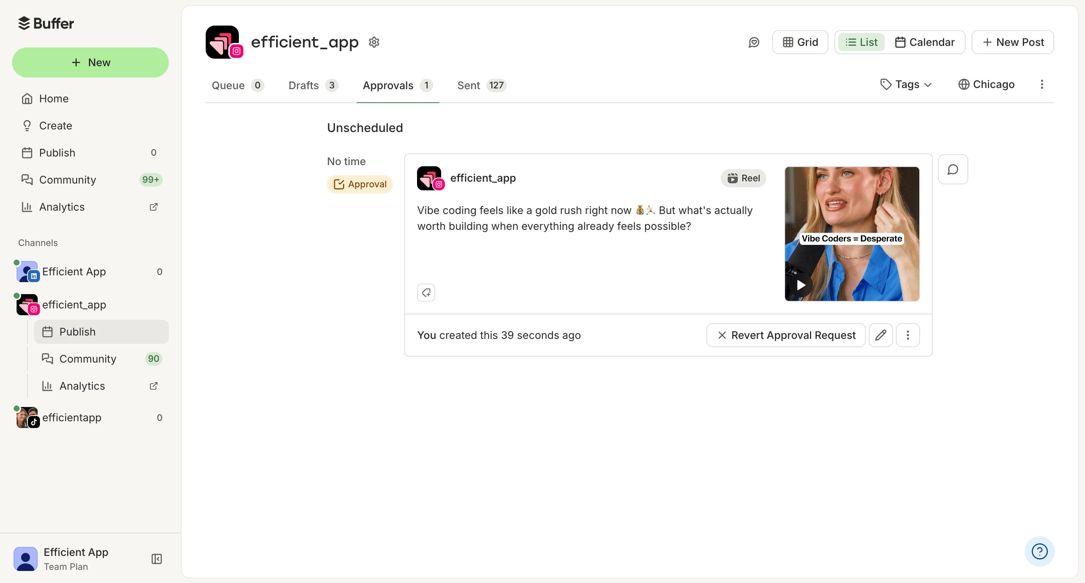Open the Vibe Coders video thumbnail
The height and width of the screenshot is (583, 1085).
click(852, 234)
